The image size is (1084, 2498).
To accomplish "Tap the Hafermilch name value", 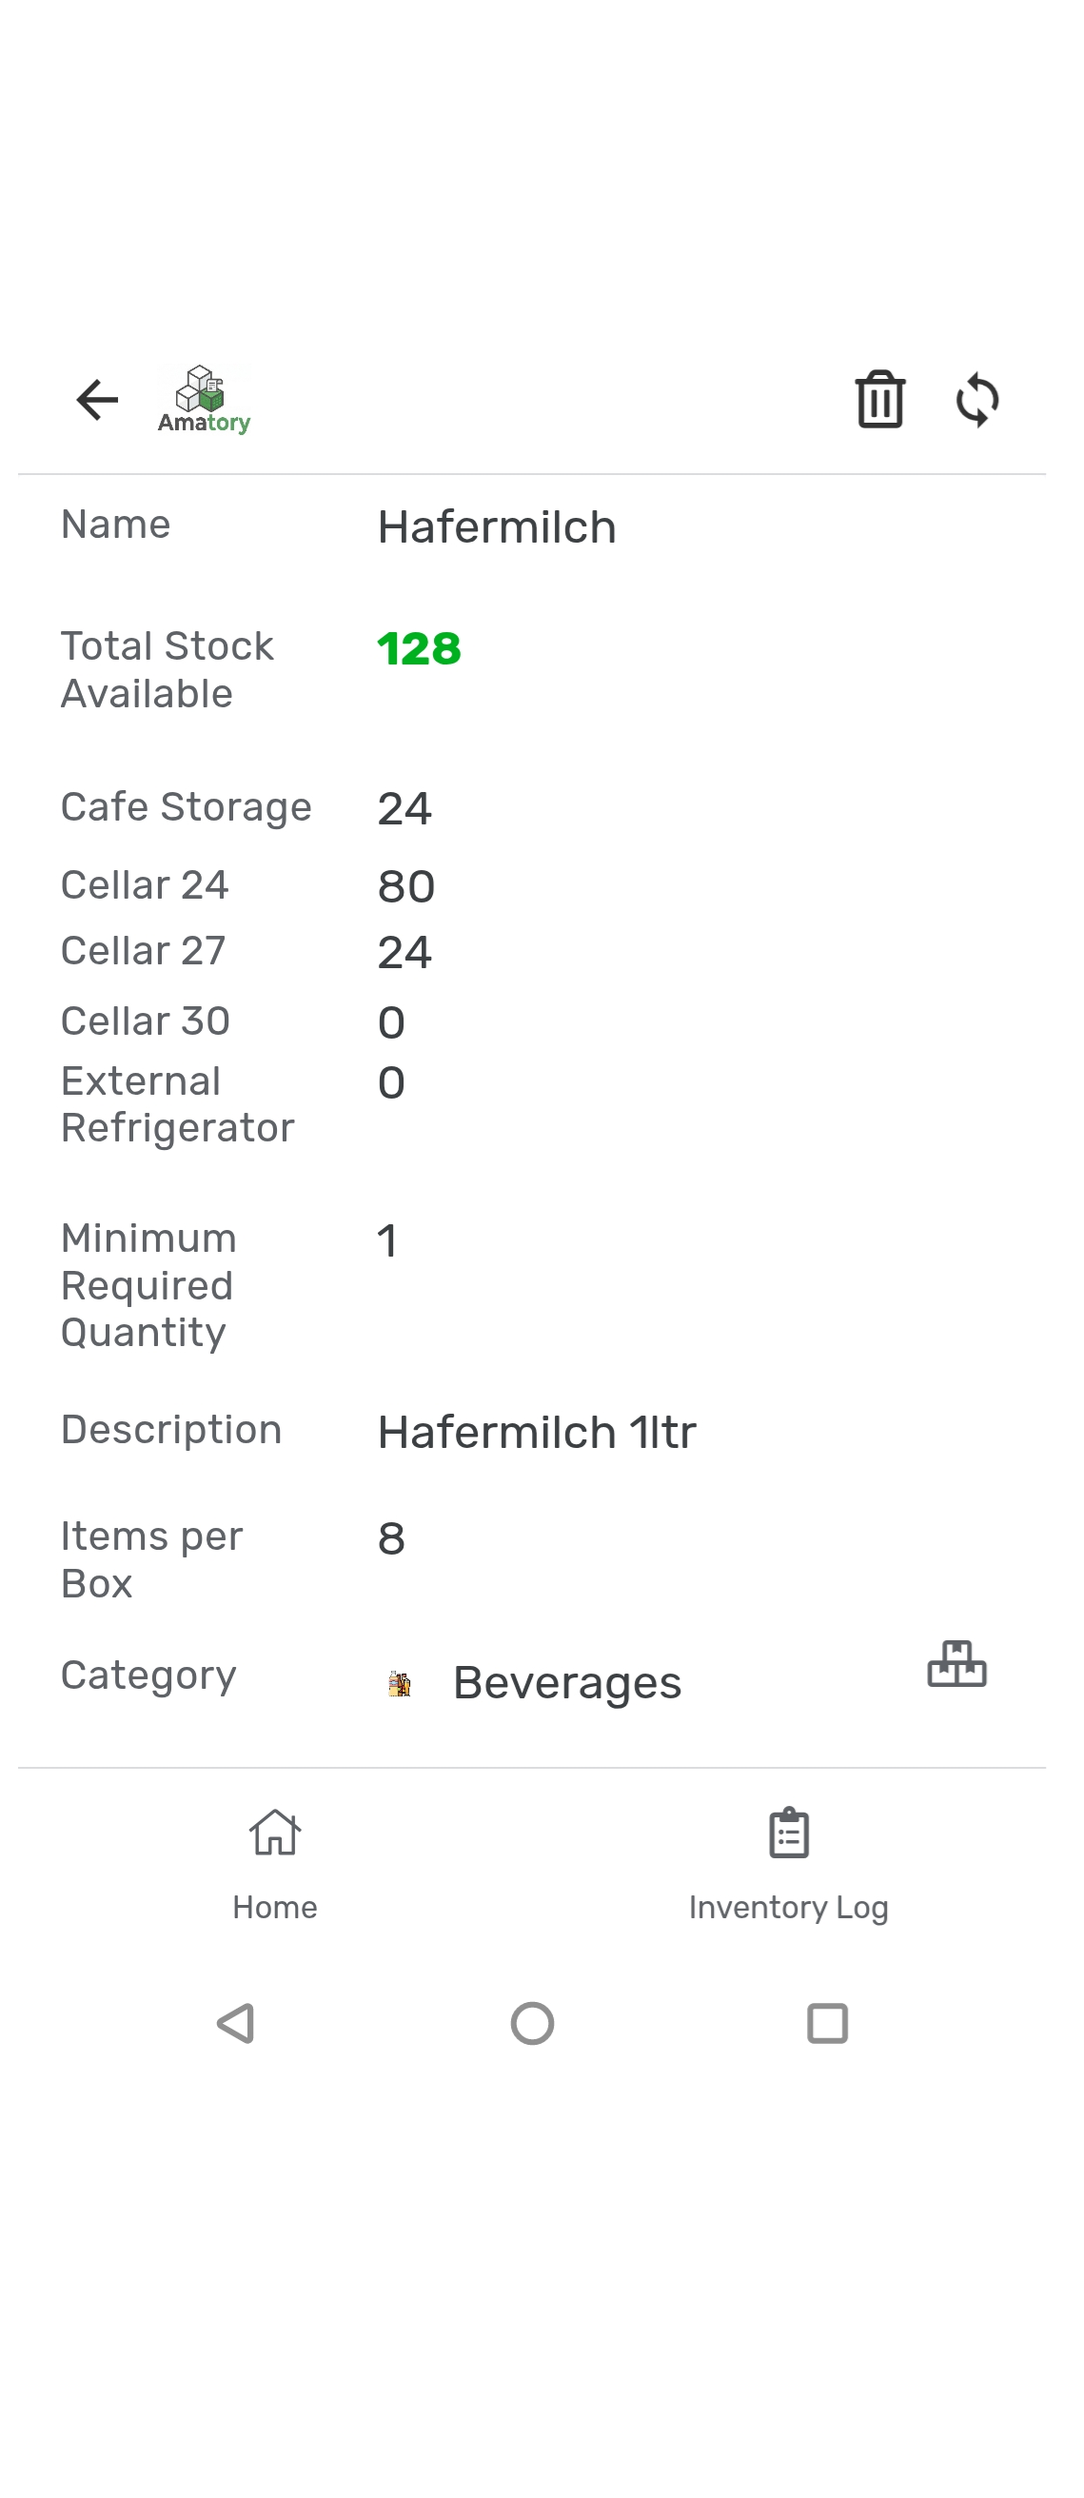I will pyautogui.click(x=497, y=527).
